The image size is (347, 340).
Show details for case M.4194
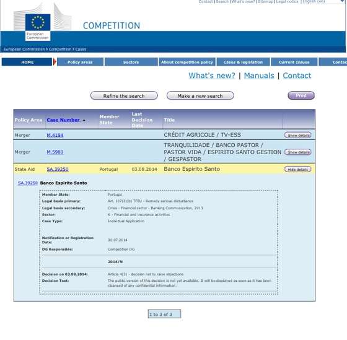tap(298, 135)
